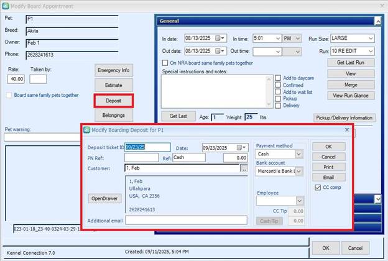Click the OpenDrawer button
Viewport: 388px width, 261px height.
point(105,198)
